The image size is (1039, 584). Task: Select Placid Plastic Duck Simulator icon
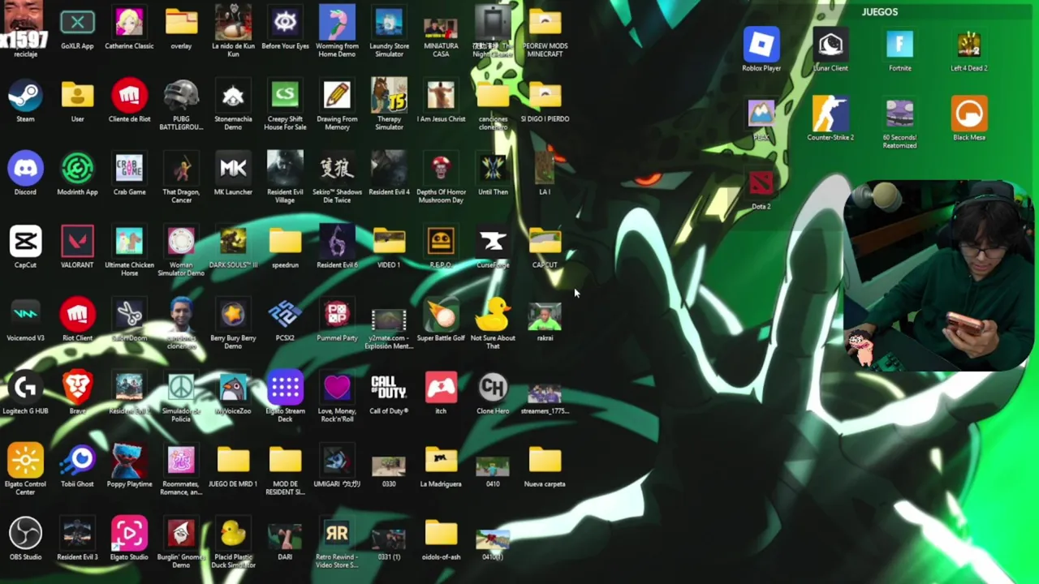[233, 534]
